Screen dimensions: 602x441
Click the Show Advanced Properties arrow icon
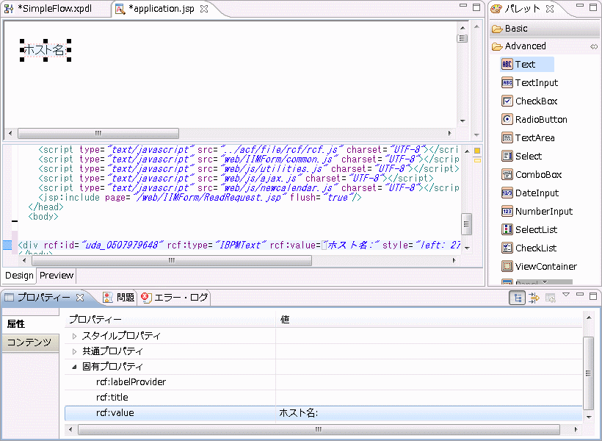point(534,298)
